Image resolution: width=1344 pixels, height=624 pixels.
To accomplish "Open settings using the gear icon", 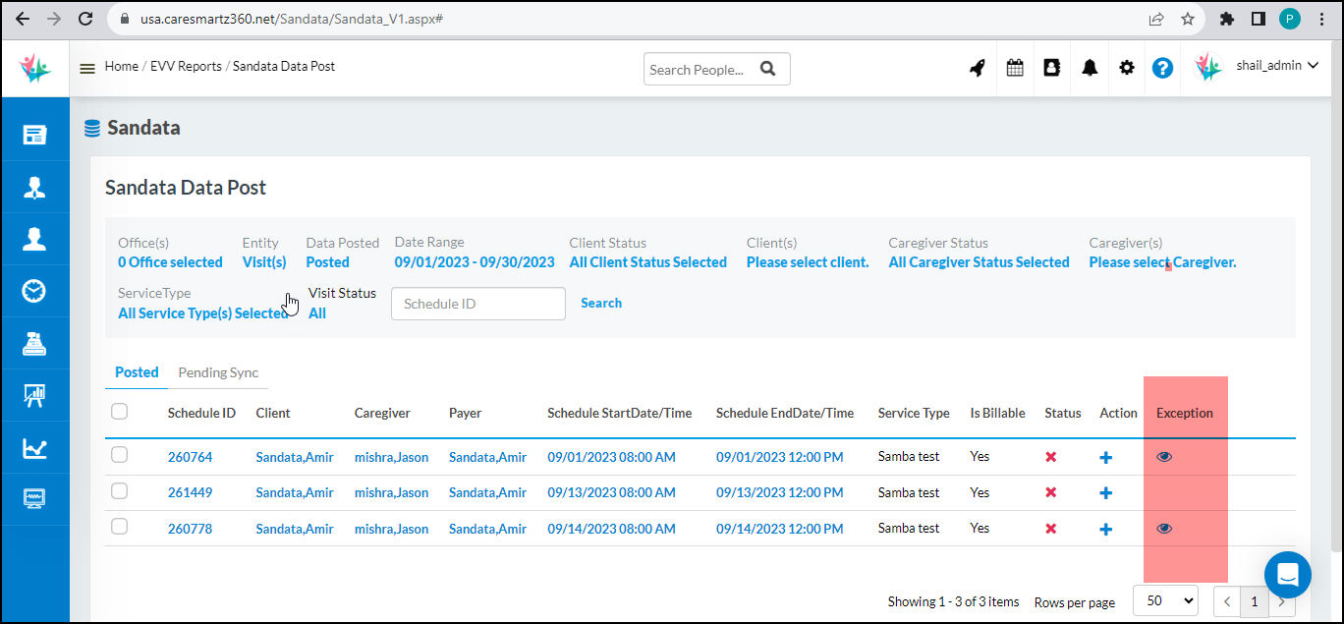I will (1126, 67).
